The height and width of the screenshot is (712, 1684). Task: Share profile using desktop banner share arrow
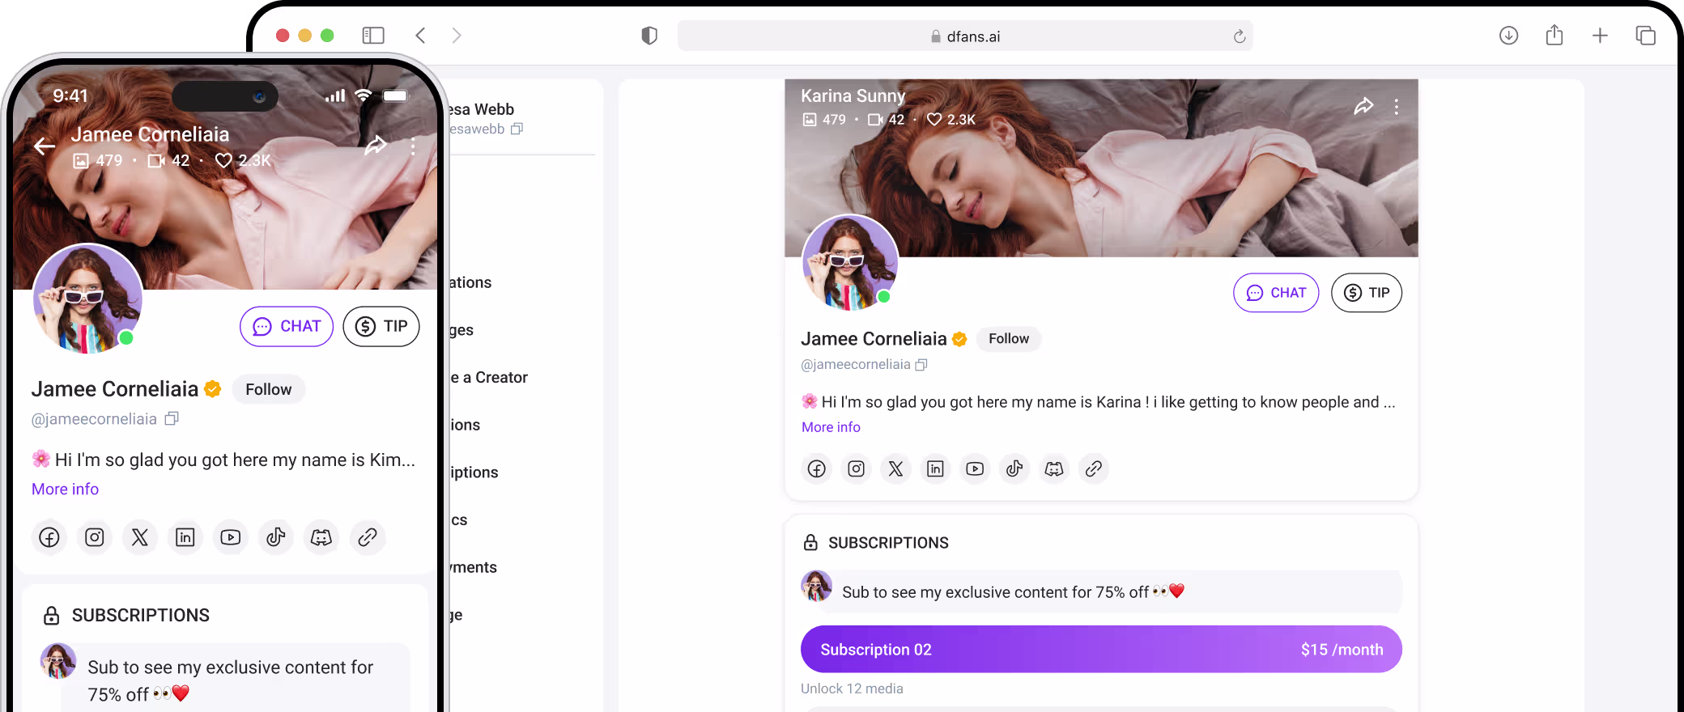tap(1364, 106)
